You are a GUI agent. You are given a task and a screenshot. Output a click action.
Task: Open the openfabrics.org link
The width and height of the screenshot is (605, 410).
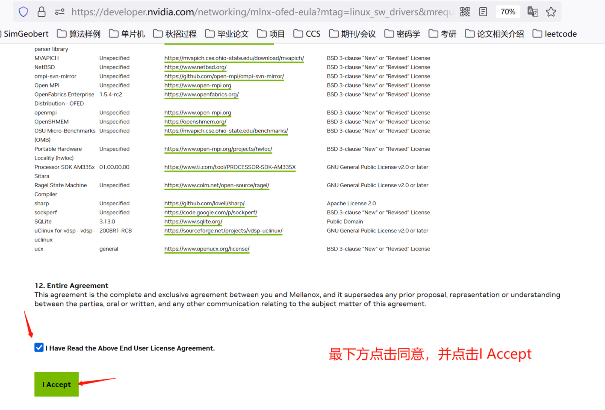[x=201, y=94]
